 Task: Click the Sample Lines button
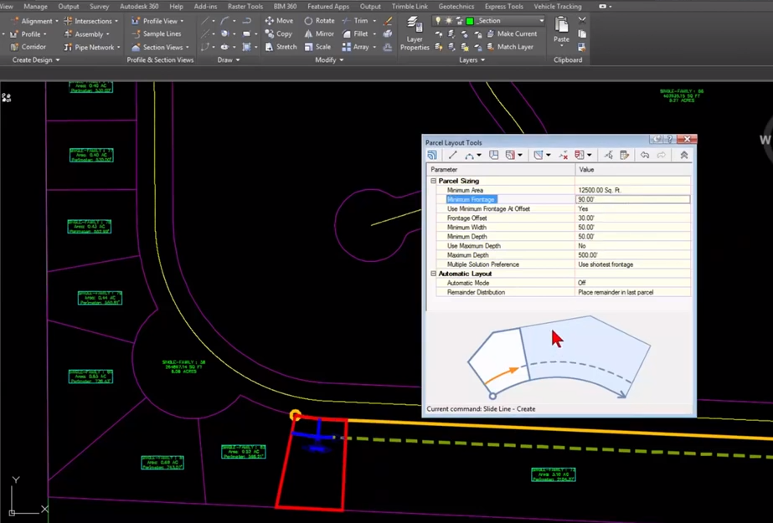click(x=157, y=33)
